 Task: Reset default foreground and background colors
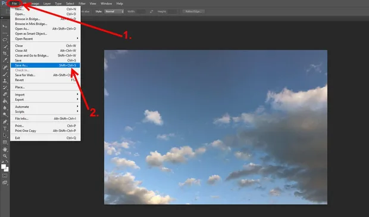(x=2, y=162)
